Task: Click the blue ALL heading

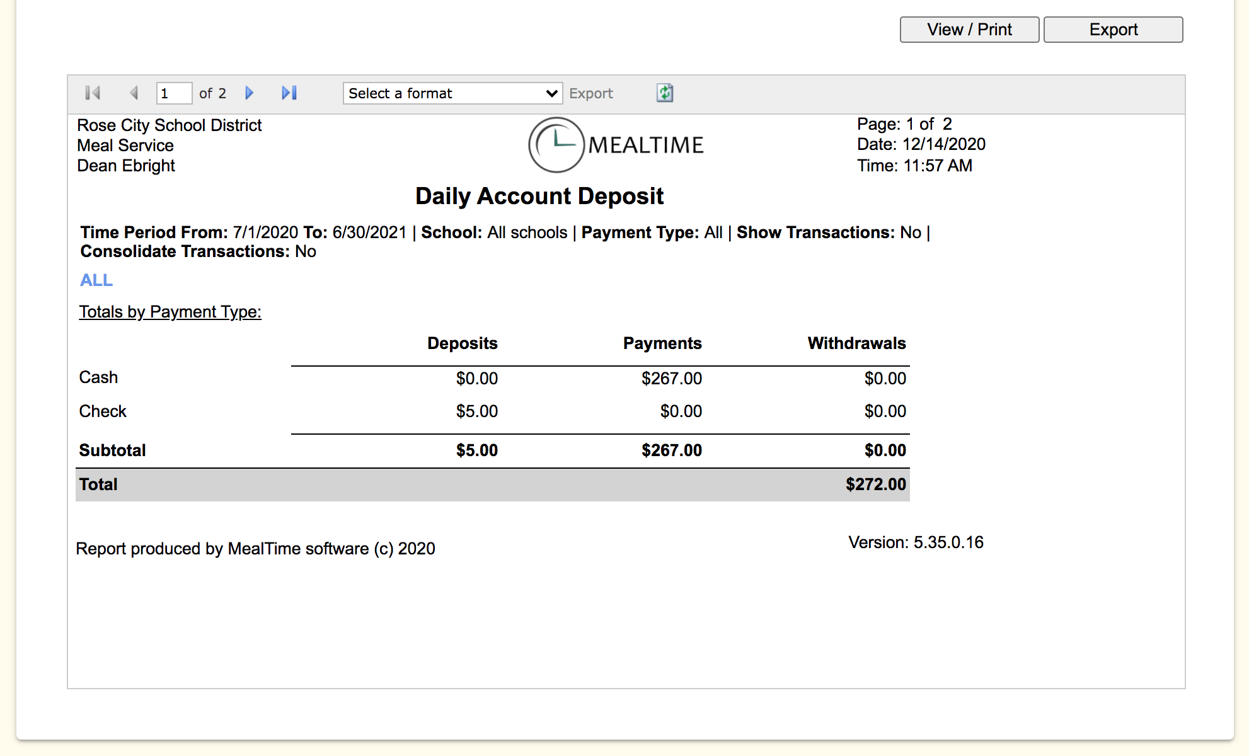Action: (96, 280)
